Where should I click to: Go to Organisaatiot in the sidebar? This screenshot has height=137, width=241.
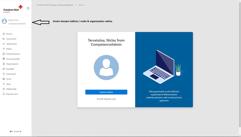(12, 64)
